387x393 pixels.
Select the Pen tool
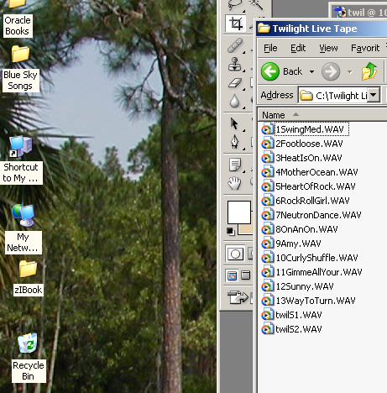(235, 141)
